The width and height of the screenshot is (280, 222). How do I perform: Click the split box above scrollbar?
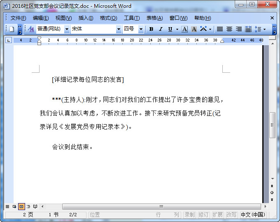coord(272,38)
